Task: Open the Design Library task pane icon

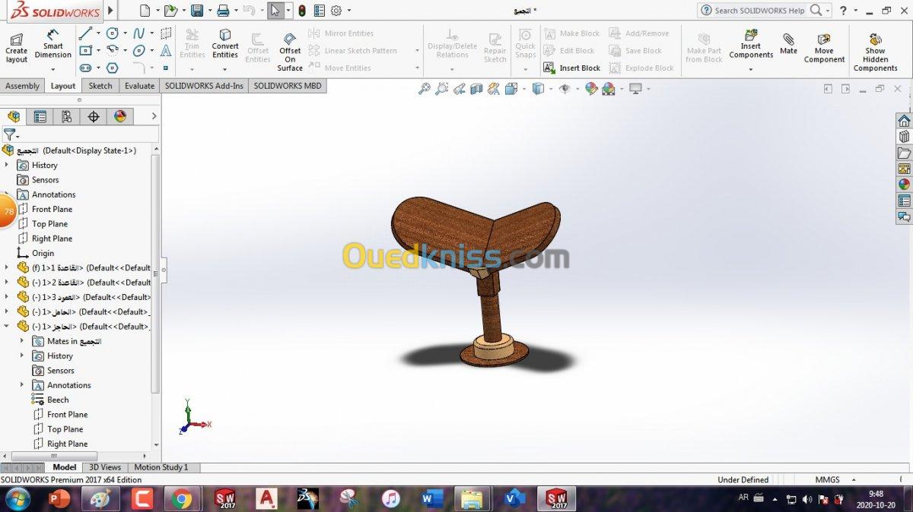Action: tap(904, 137)
